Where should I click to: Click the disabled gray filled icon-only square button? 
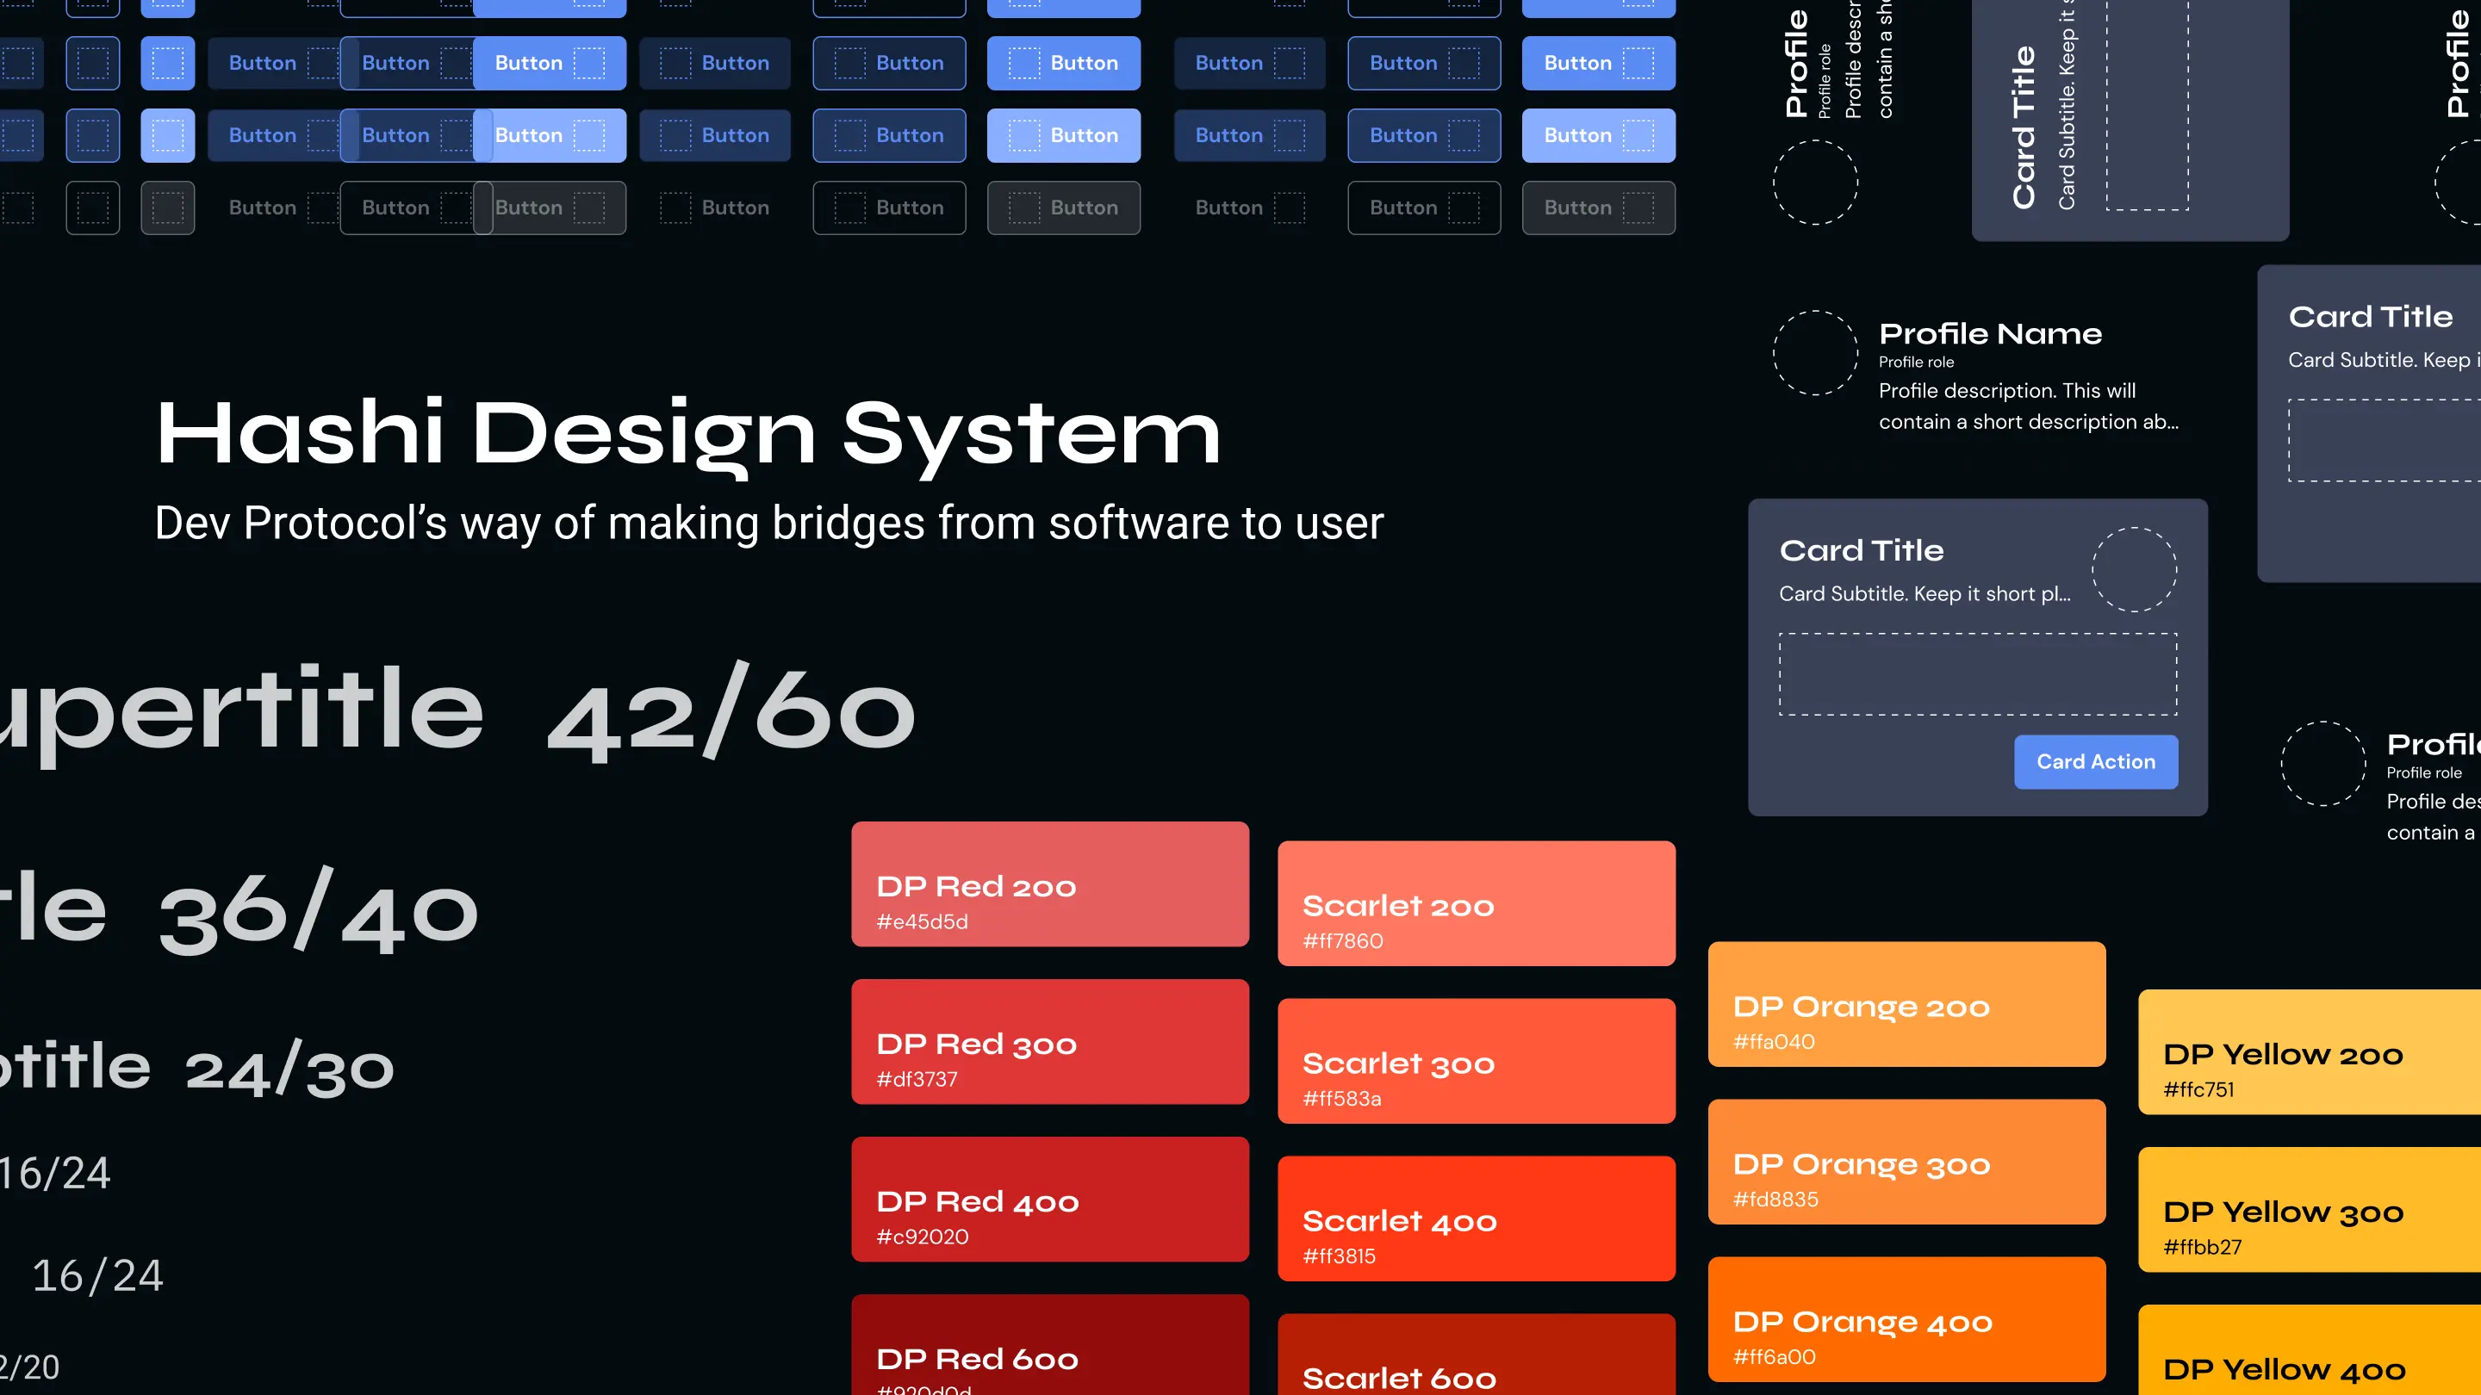[x=168, y=208]
